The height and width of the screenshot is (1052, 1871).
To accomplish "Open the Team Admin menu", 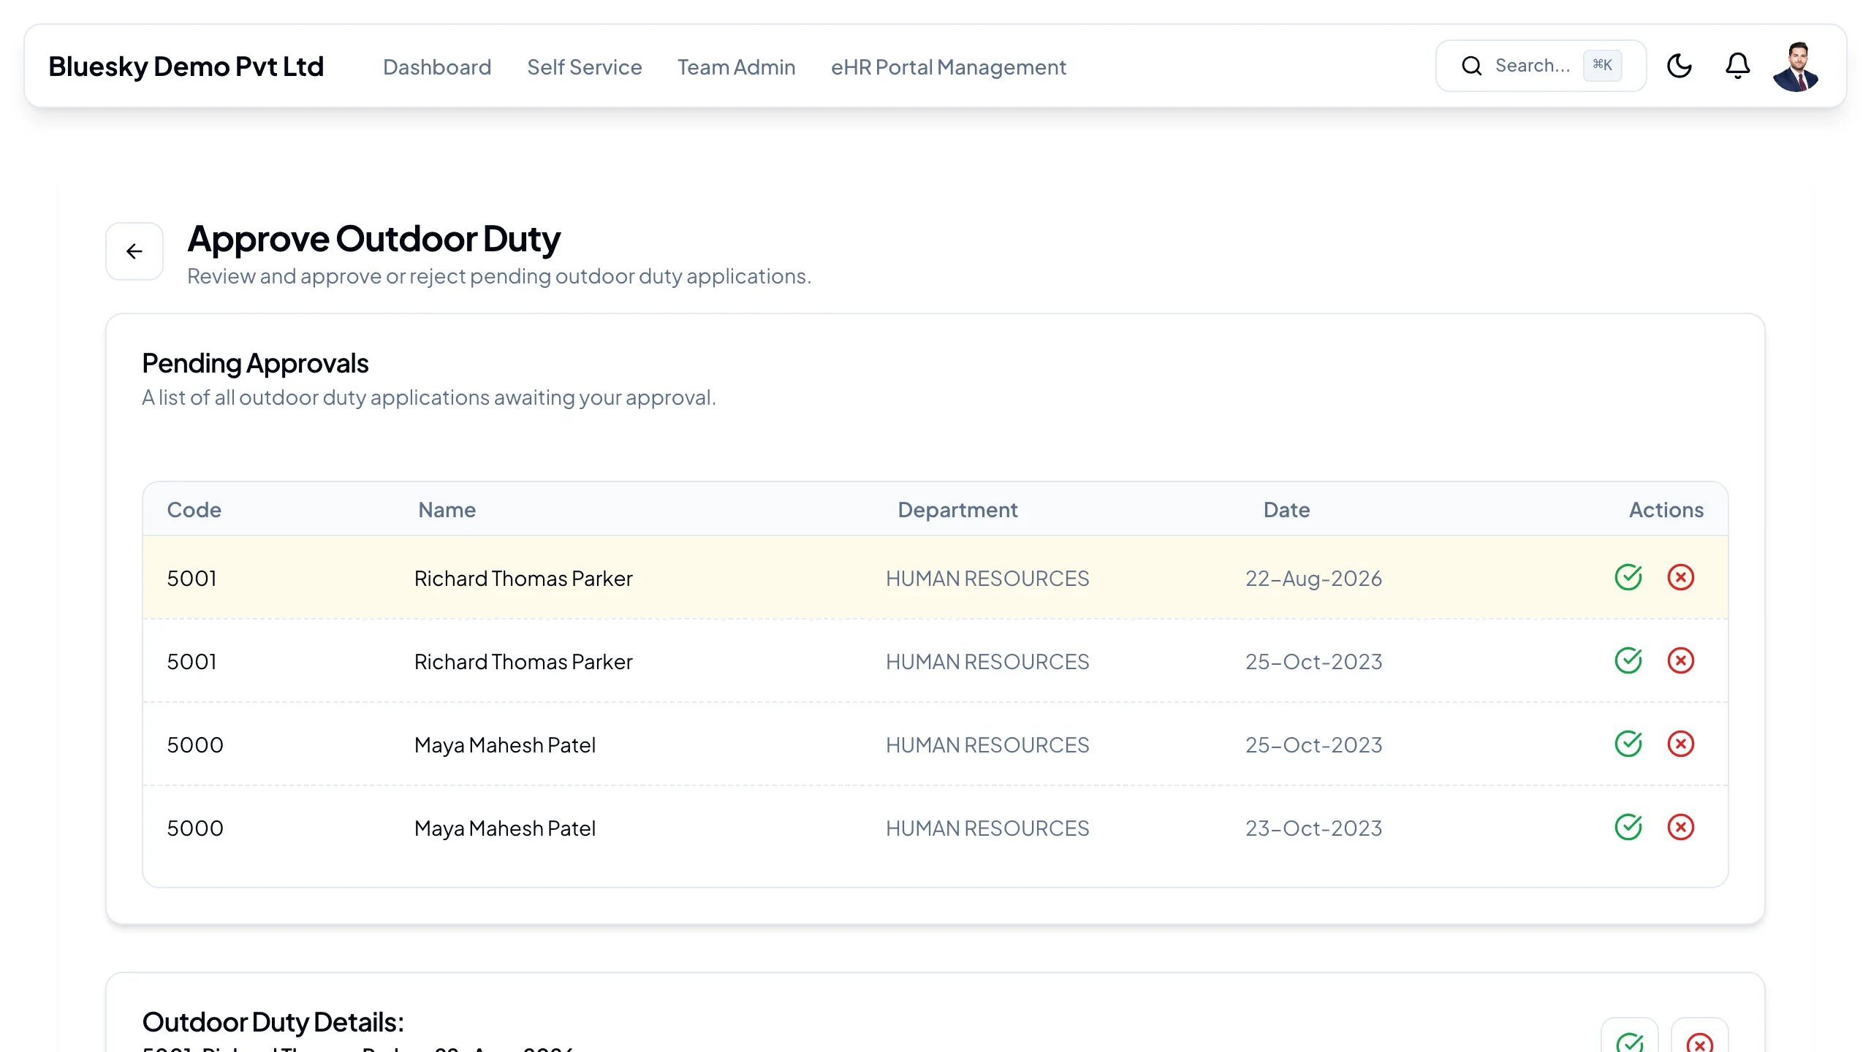I will click(x=736, y=66).
